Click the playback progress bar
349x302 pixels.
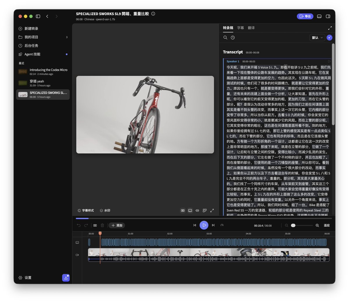[x=204, y=218]
